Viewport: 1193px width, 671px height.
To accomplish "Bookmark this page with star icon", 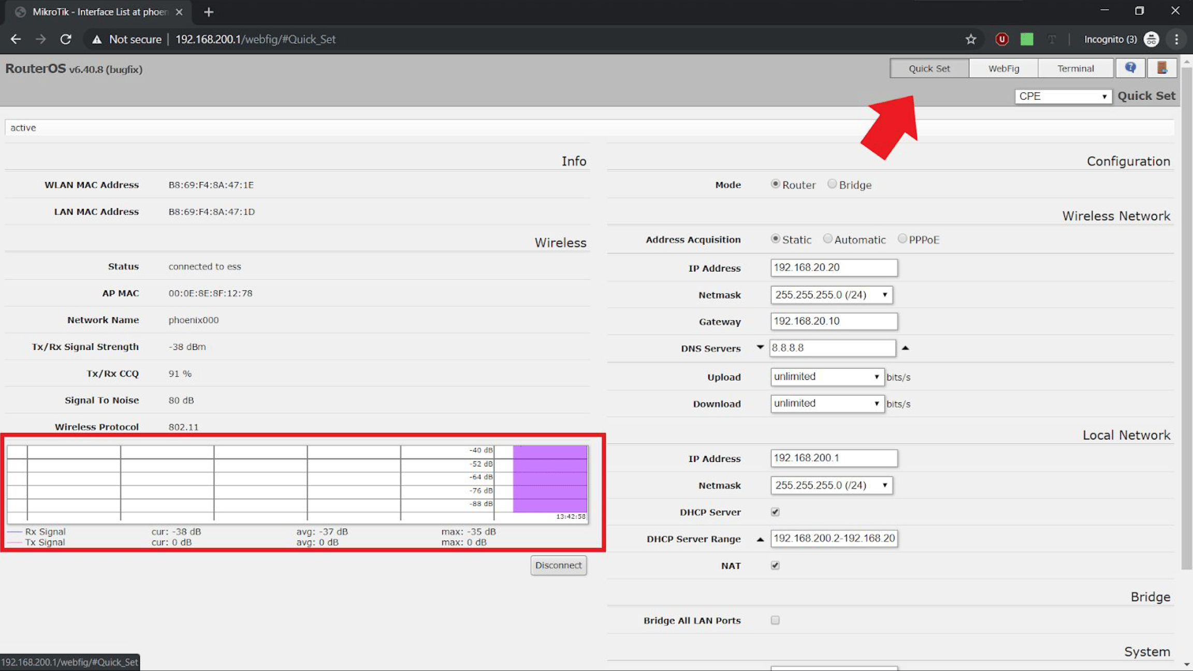I will [971, 39].
